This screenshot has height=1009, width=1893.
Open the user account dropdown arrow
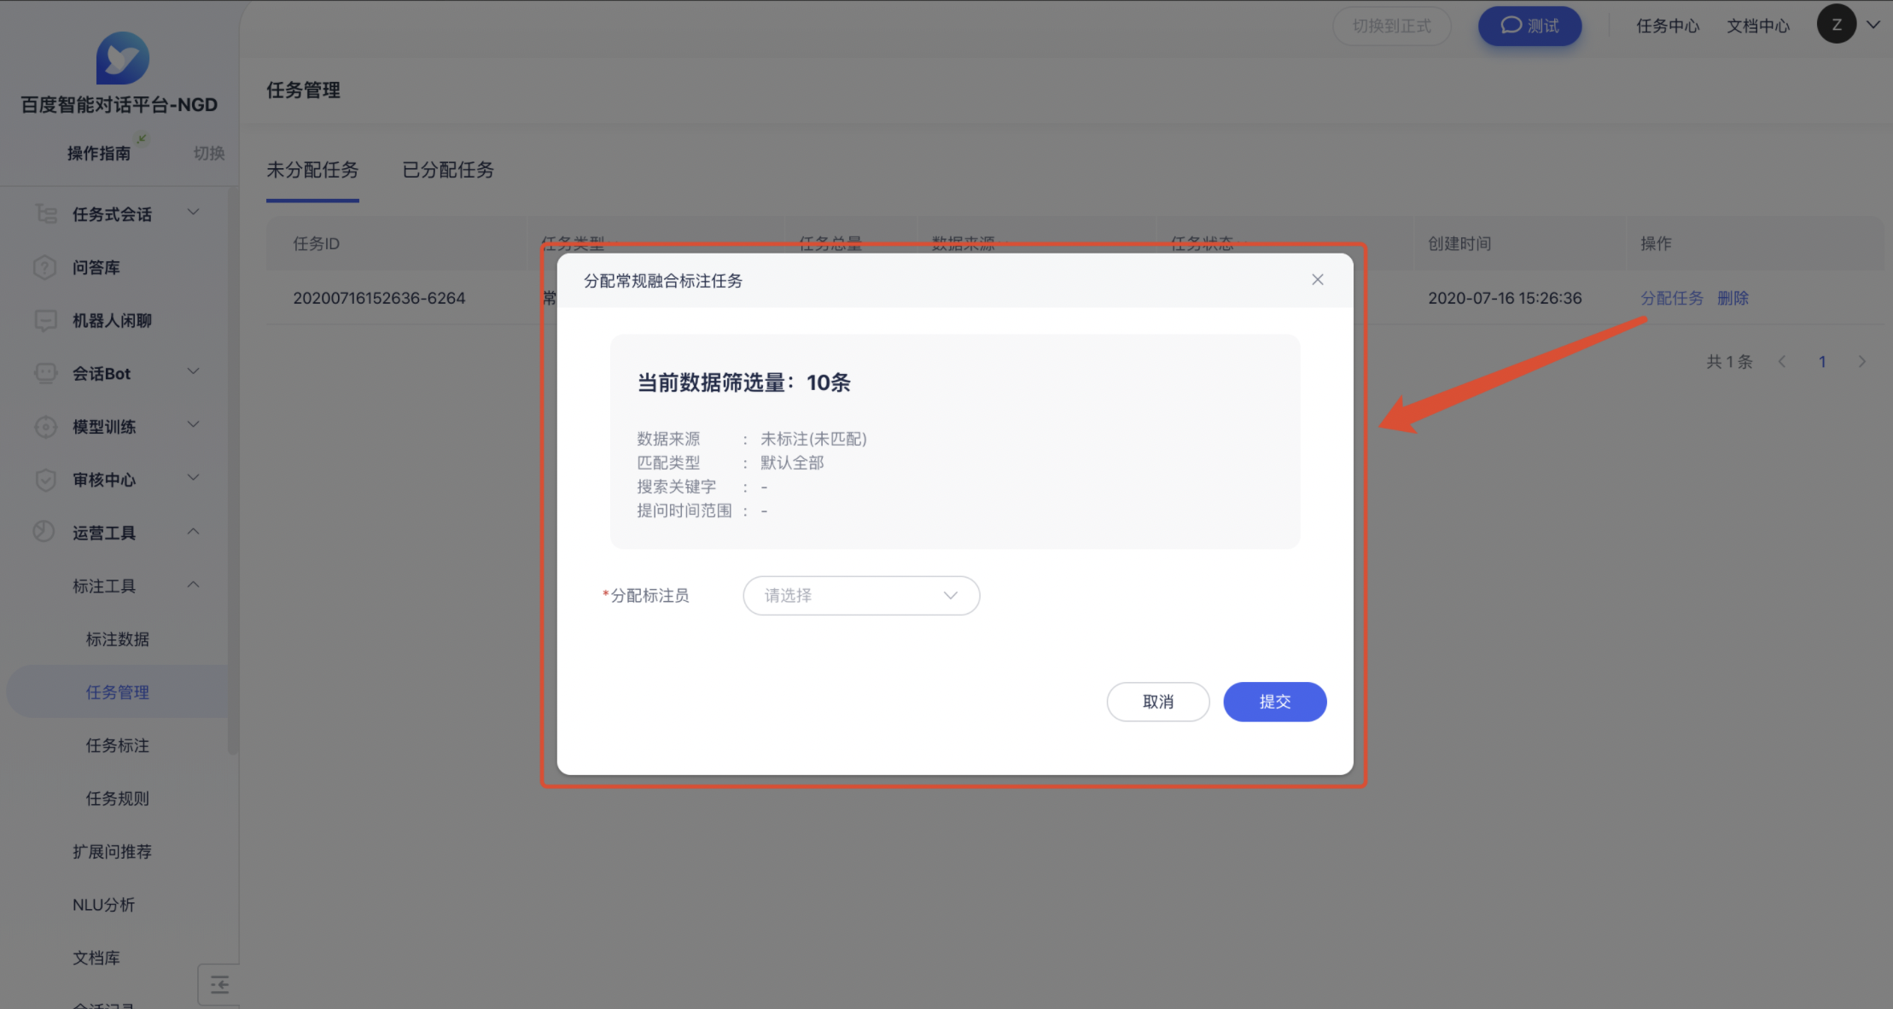click(1873, 25)
